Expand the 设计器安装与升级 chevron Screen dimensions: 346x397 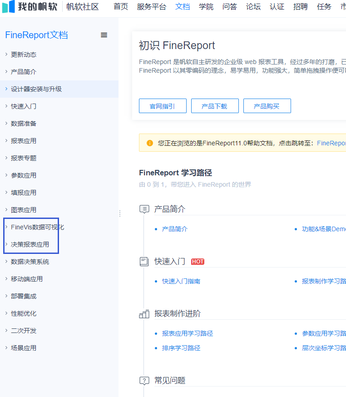tap(6, 89)
